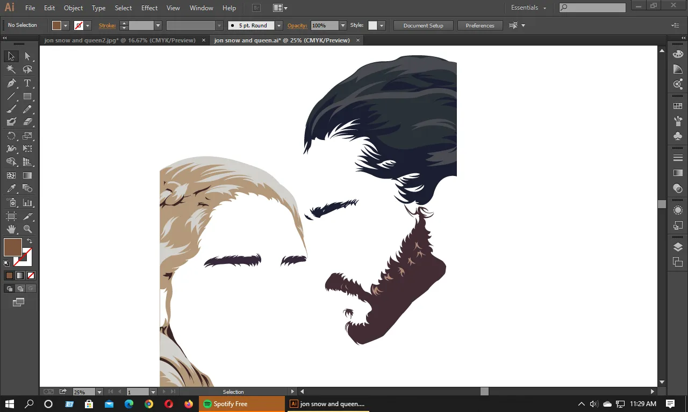Switch to jon snow and queen.ai tab
The height and width of the screenshot is (412, 688).
[x=282, y=40]
